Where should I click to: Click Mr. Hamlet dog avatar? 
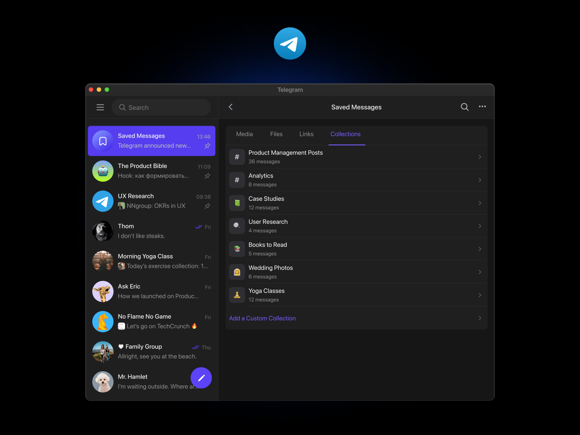(x=103, y=382)
